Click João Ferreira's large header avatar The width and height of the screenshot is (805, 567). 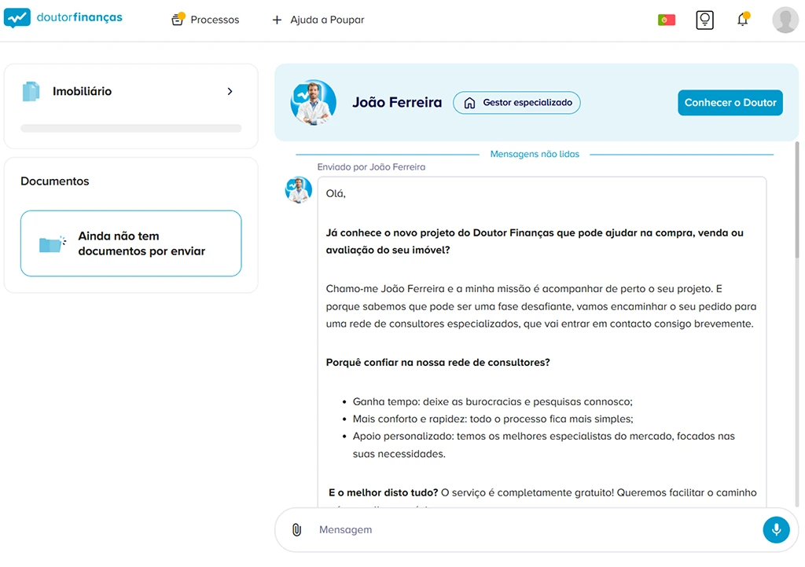point(313,103)
